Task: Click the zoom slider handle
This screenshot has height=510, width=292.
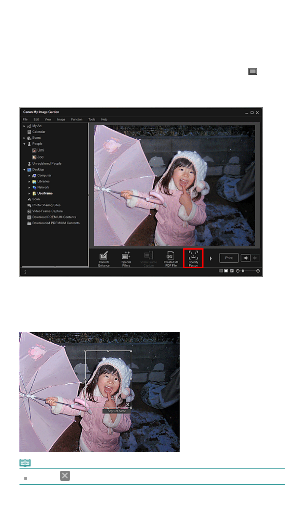Action: click(x=243, y=271)
